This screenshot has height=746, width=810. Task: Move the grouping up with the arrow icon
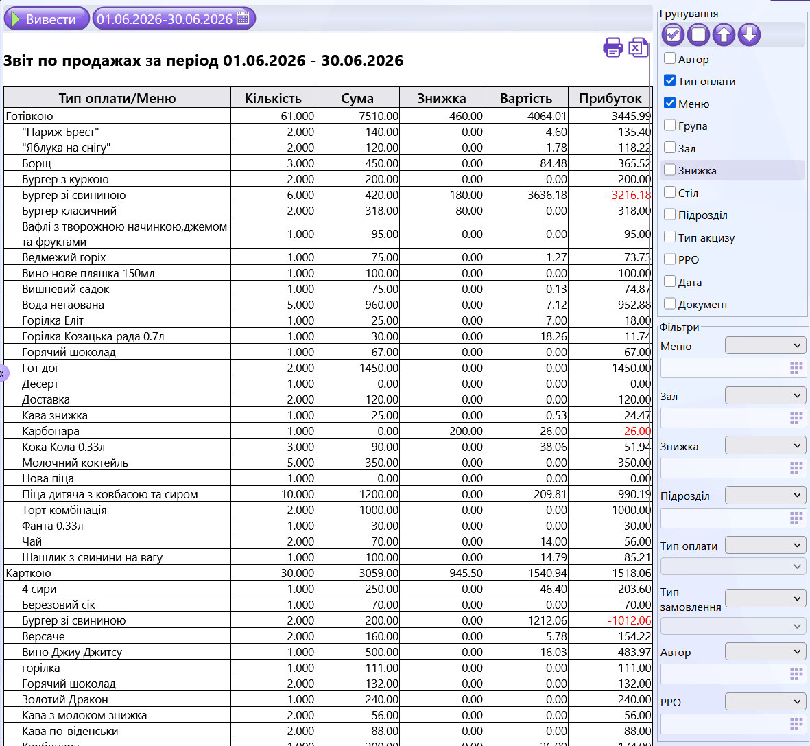pos(723,34)
